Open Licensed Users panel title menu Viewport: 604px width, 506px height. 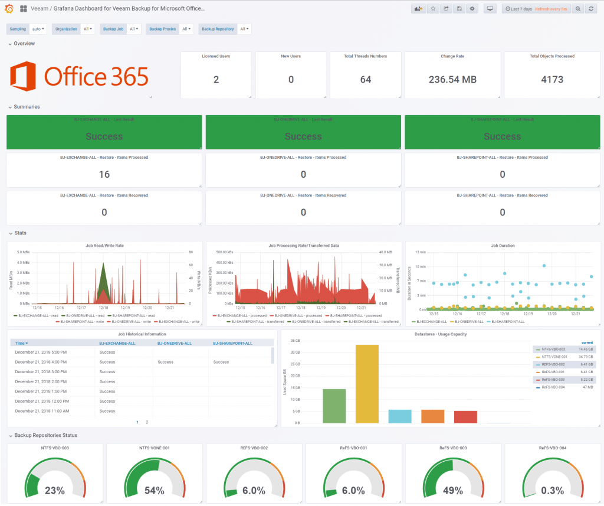point(216,56)
